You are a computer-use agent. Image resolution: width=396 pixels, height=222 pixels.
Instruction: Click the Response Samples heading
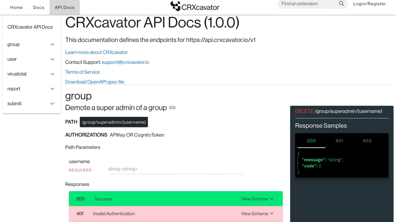point(321,125)
